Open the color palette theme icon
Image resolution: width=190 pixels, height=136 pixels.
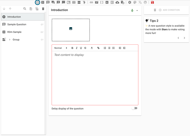[135, 2]
